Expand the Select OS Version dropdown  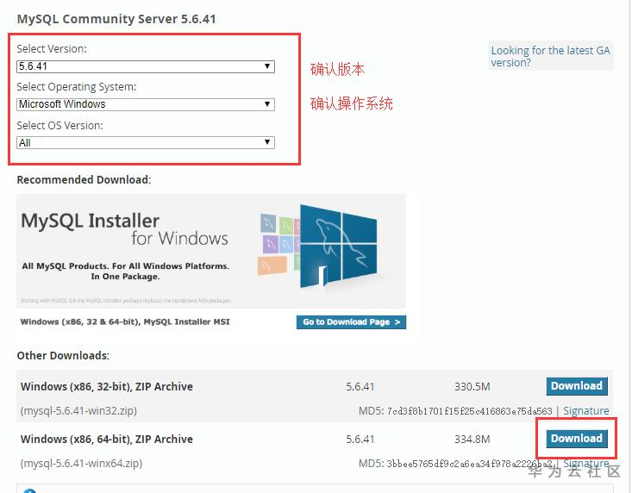pos(146,142)
